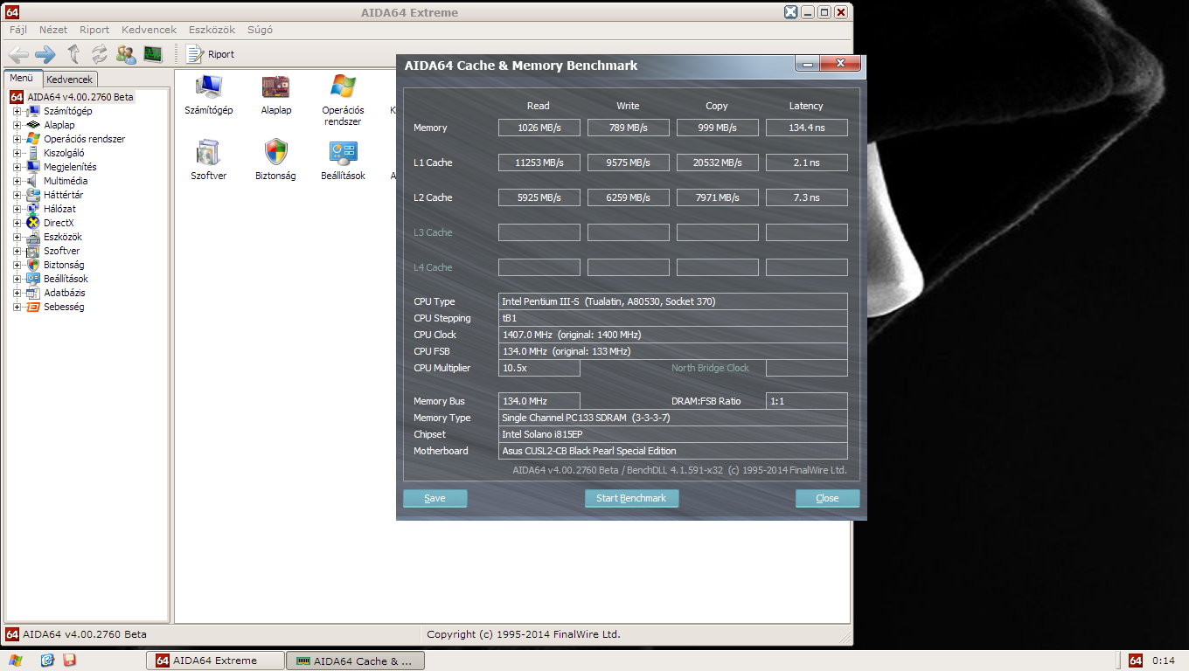Switch to AIDA64 Extreme taskbar button

(x=215, y=661)
